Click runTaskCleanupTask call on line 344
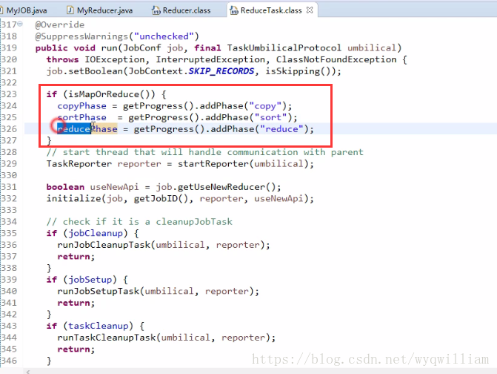 pyautogui.click(x=107, y=338)
